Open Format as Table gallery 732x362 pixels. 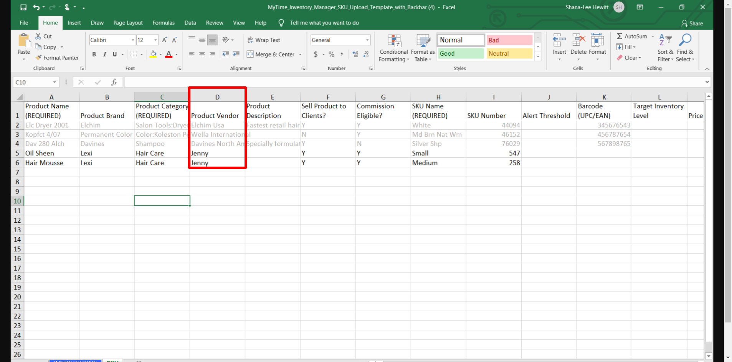pyautogui.click(x=423, y=48)
